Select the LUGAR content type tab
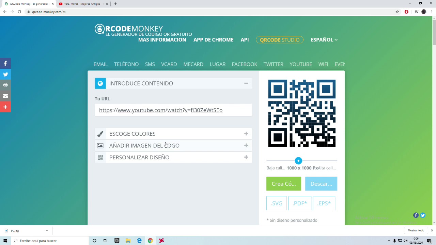Viewport: 436px width, 245px height. coord(218,64)
